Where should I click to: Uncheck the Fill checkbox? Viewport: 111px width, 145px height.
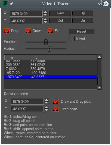[50, 31]
